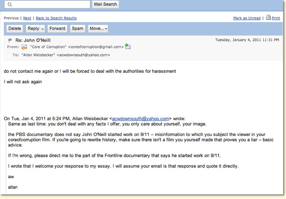The width and height of the screenshot is (286, 199).
Task: Click Mark as Unread link
Action: 247,18
